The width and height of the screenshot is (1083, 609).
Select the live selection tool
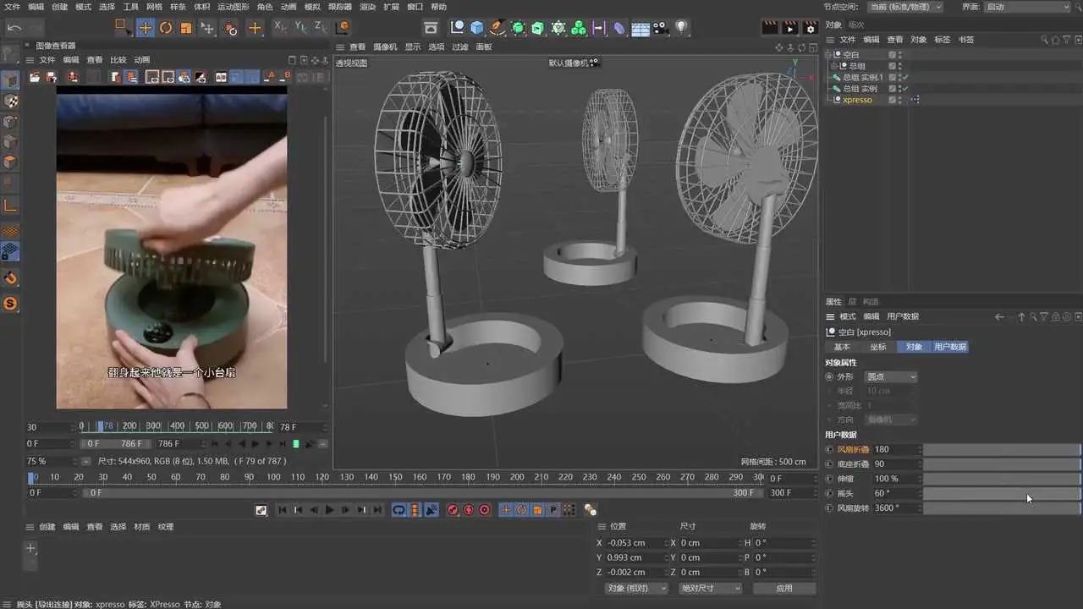[x=124, y=27]
